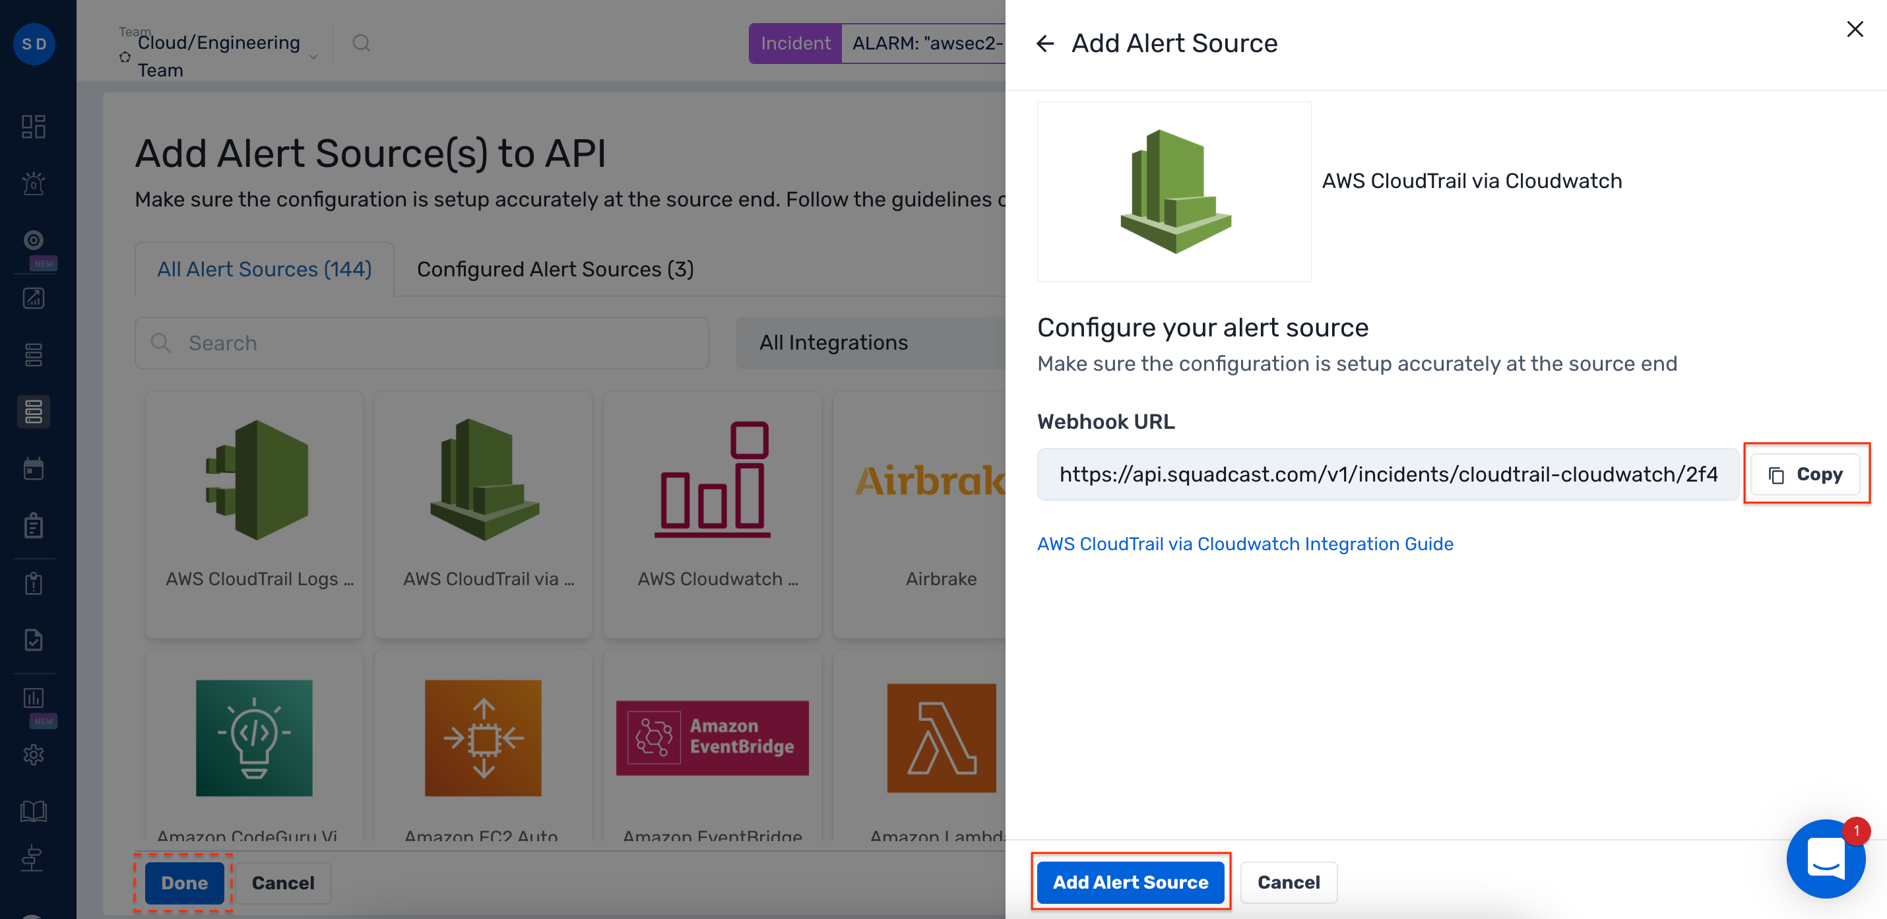Click Cancel next to Done
Viewport: 1887px width, 919px height.
(283, 883)
